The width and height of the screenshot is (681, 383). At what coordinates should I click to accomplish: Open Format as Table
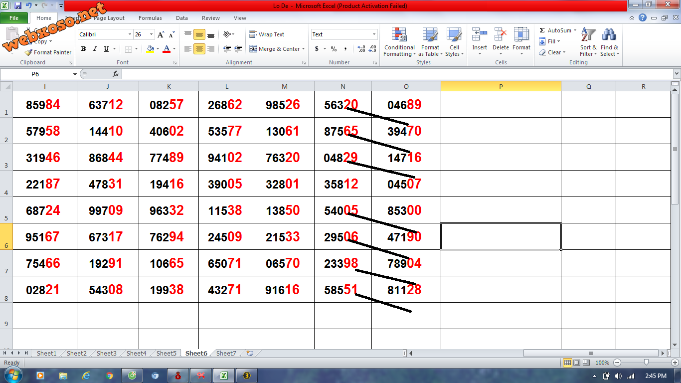pos(430,42)
